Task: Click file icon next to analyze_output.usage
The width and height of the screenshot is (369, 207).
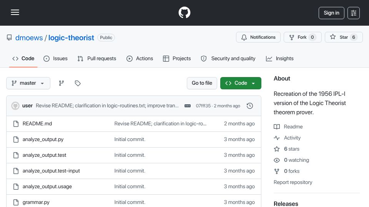Action: tap(16, 187)
